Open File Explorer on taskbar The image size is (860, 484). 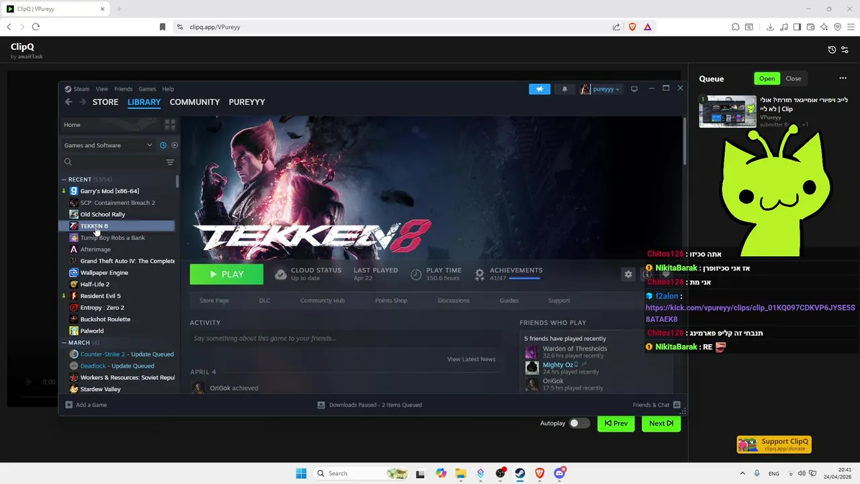click(460, 473)
